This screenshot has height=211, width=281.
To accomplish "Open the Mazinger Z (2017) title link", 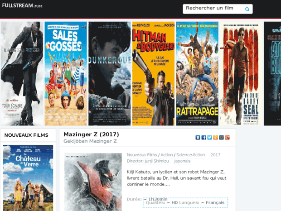I will pyautogui.click(x=91, y=134).
